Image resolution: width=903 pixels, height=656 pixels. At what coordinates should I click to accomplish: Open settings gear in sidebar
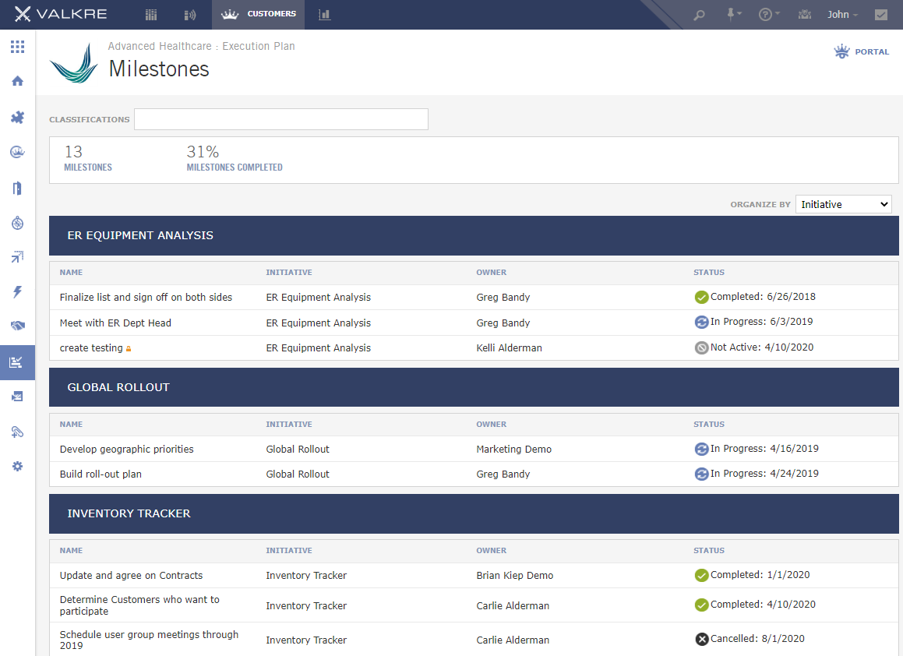coord(17,466)
